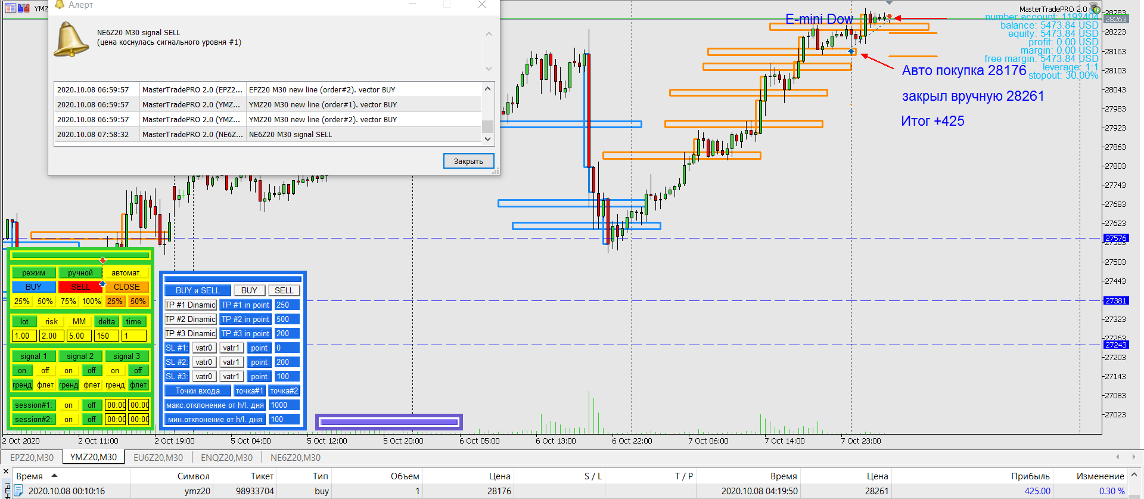Click the profit value 425.00
The image size is (1144, 499).
tap(1037, 491)
